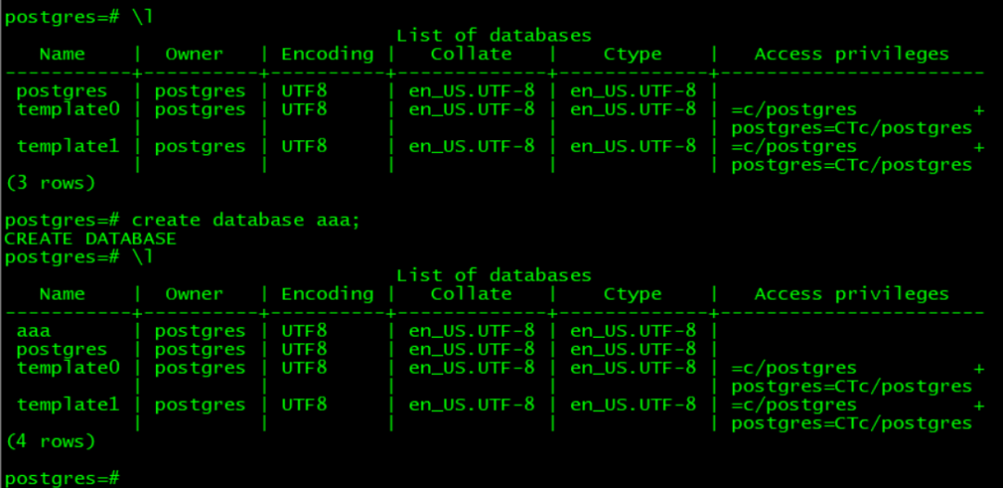
Task: Click the empty postgres=# prompt at the bottom
Action: (x=62, y=479)
